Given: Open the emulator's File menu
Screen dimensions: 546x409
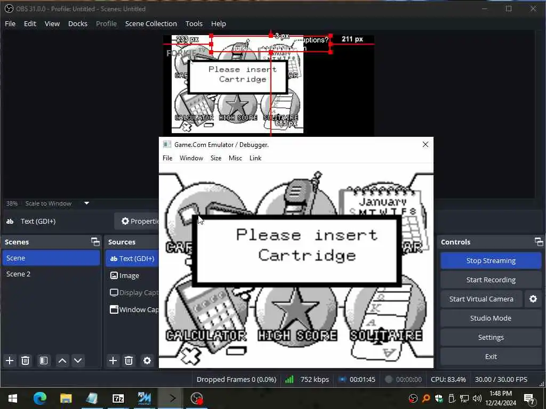Looking at the screenshot, I should click(x=167, y=158).
